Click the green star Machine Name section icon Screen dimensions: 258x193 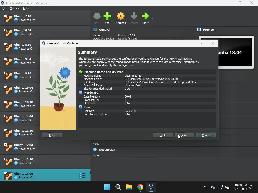point(81,72)
